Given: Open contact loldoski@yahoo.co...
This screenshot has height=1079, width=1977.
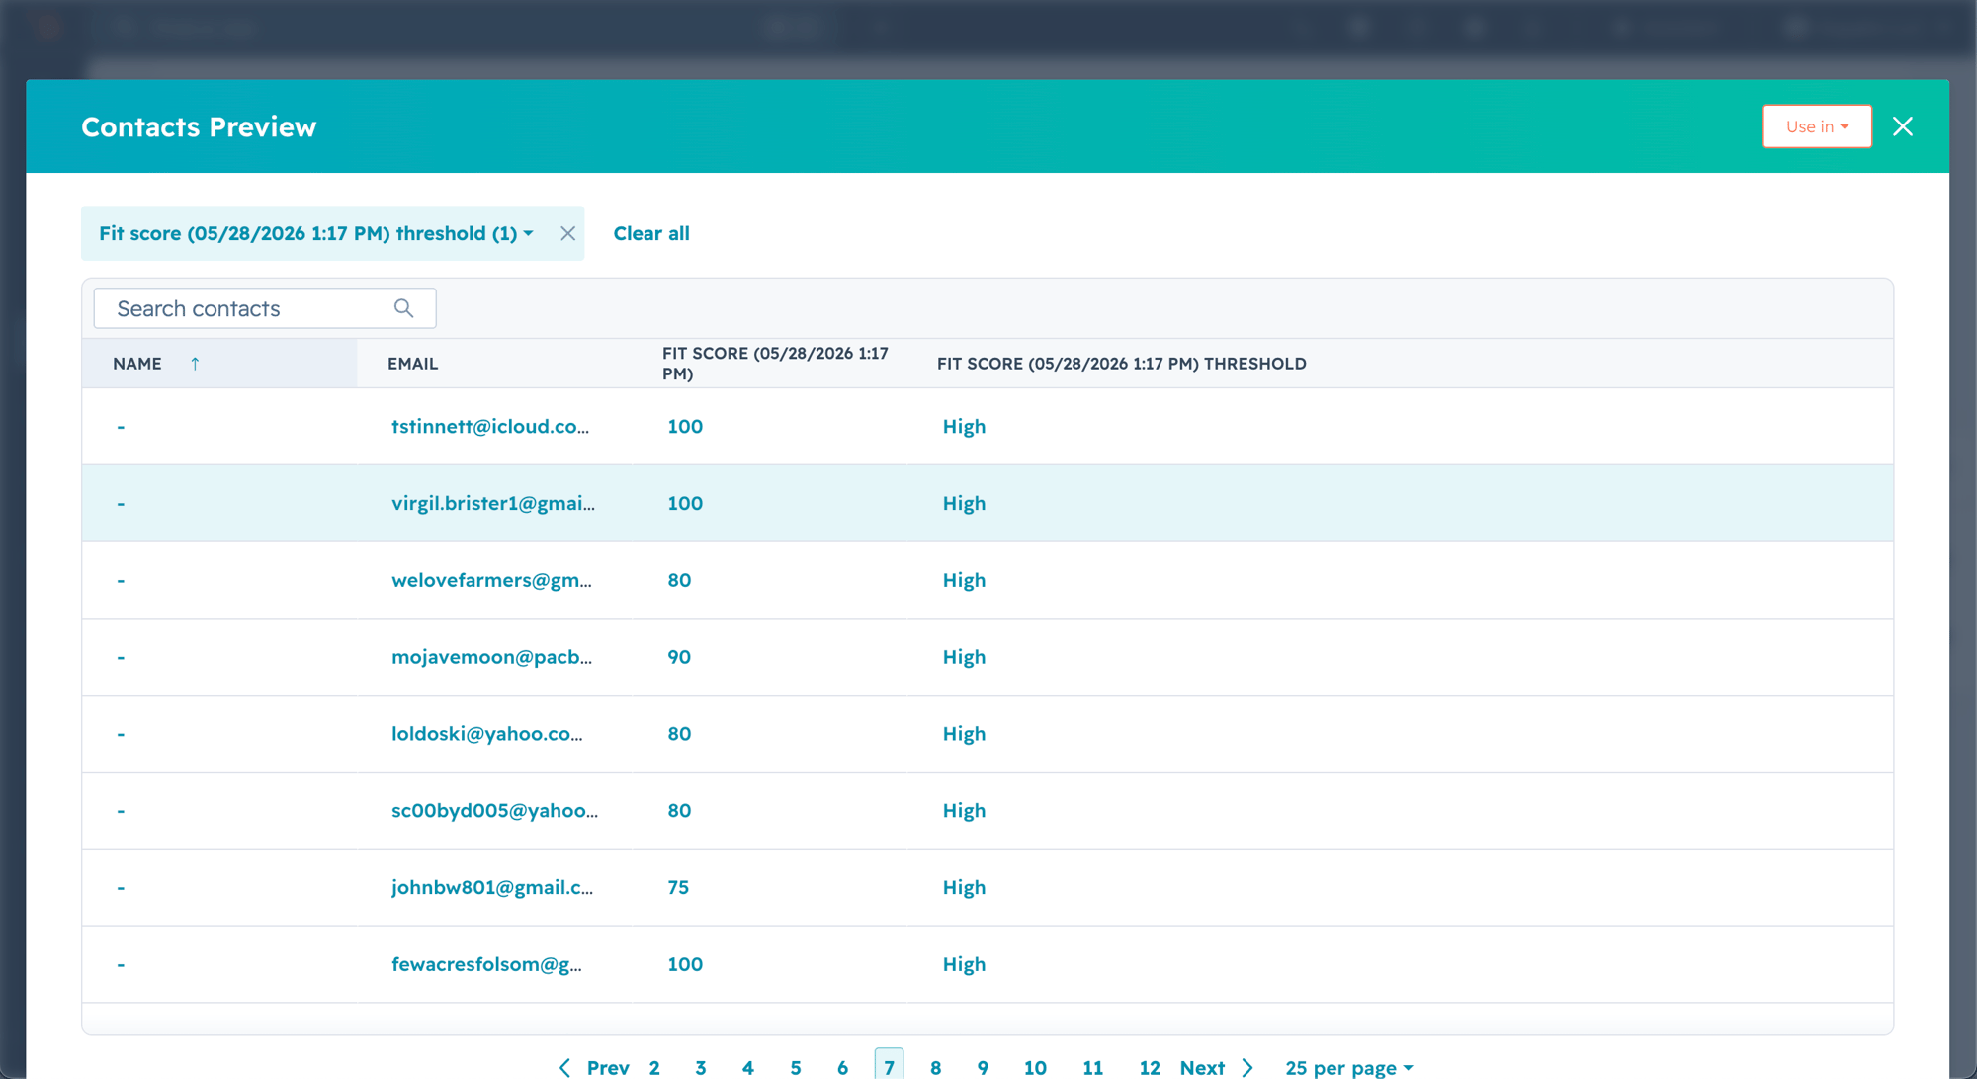Looking at the screenshot, I should [487, 734].
